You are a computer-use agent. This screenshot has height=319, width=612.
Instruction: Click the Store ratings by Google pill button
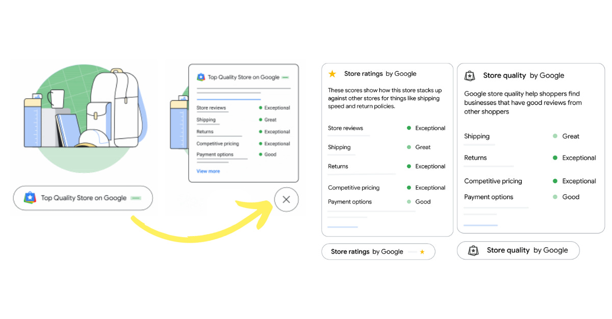378,252
